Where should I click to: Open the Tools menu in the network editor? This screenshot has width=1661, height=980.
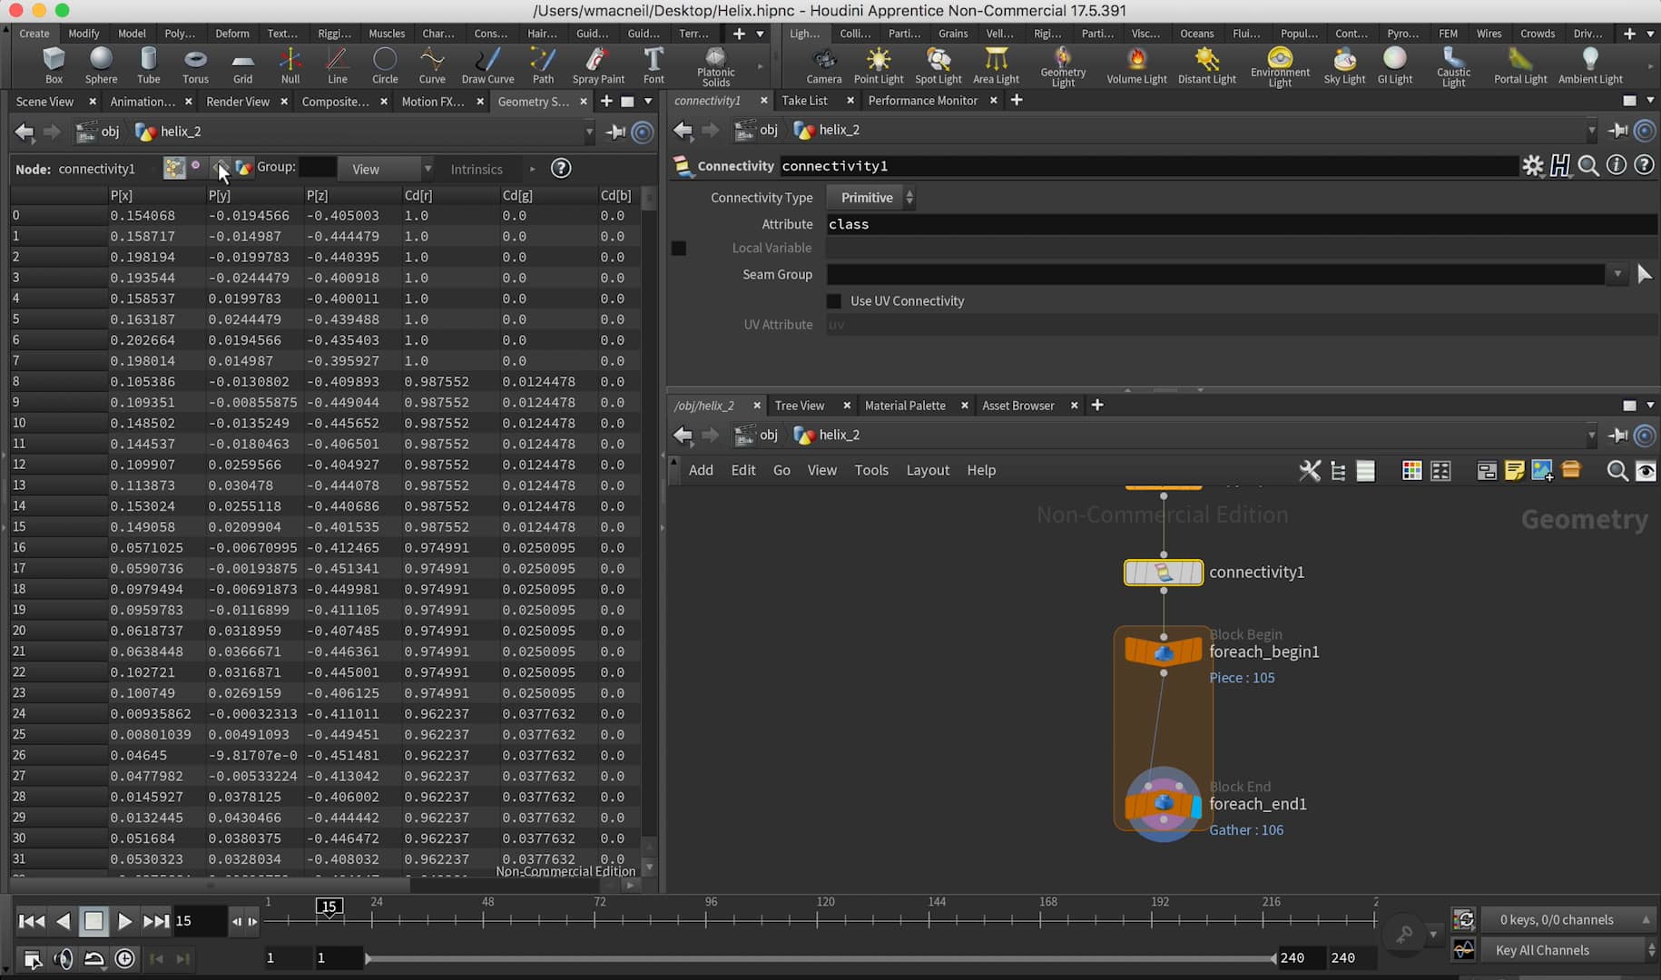pyautogui.click(x=870, y=470)
